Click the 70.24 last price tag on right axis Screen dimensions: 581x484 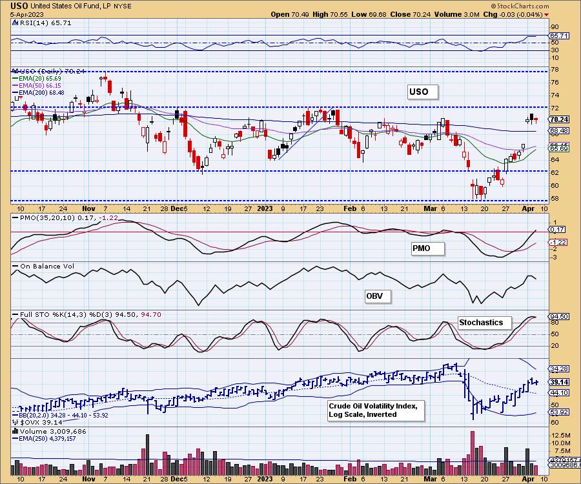click(559, 119)
